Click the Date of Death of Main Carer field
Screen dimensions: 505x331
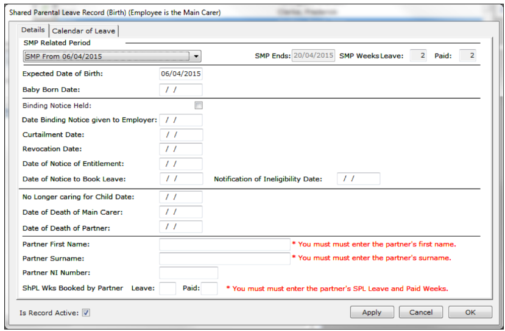(181, 212)
